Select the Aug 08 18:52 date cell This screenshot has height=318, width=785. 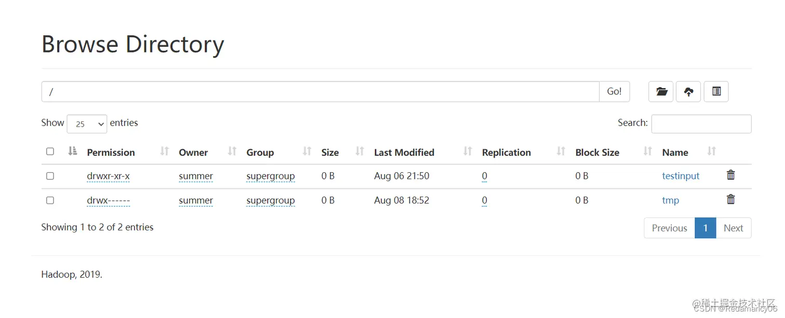tap(401, 200)
